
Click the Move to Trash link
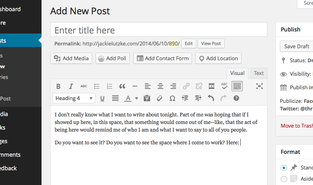[x=297, y=126]
